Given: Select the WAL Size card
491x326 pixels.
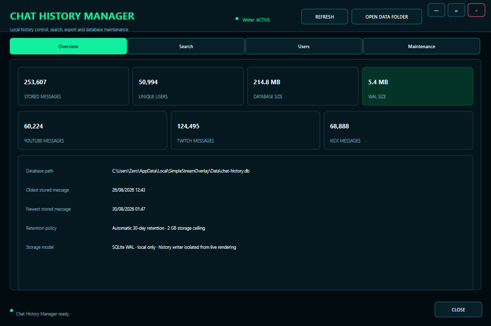Looking at the screenshot, I should (x=417, y=86).
